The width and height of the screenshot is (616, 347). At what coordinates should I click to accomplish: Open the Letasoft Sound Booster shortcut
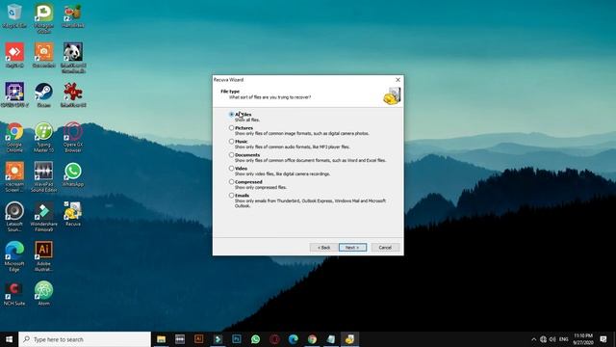(14, 216)
